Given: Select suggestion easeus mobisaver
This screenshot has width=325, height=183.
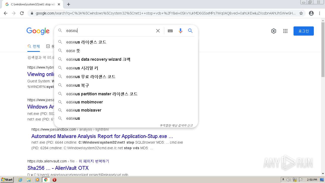Looking at the screenshot, I should 126,110.
